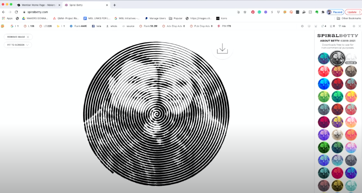
Task: Close the SEO toolbar with X
Action: 360,26
